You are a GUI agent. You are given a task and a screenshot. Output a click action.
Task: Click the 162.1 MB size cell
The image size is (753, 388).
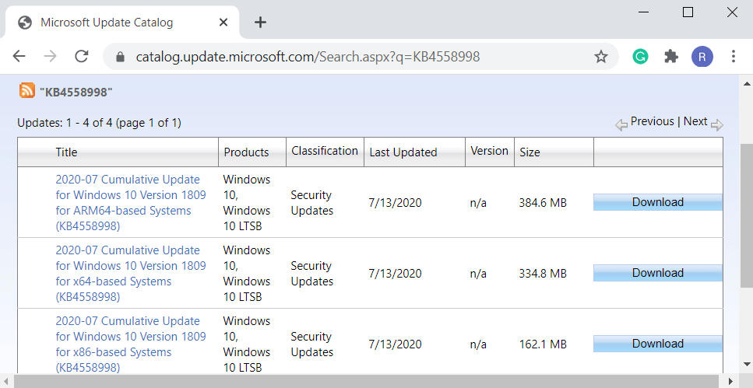543,344
